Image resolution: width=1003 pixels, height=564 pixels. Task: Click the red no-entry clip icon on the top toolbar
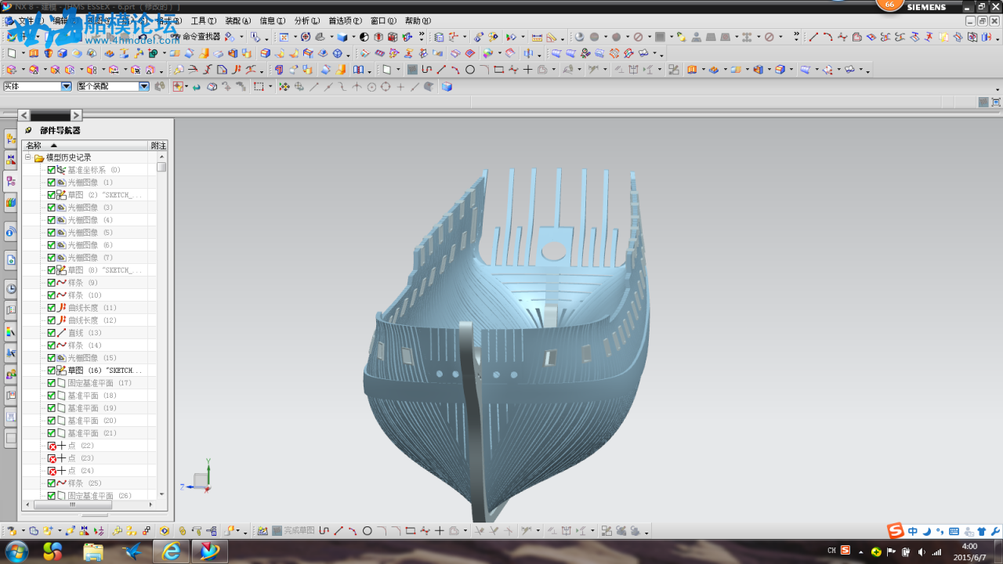(x=638, y=37)
